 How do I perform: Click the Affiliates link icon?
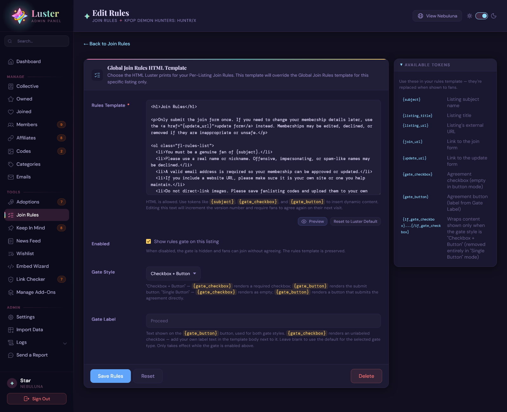(11, 138)
